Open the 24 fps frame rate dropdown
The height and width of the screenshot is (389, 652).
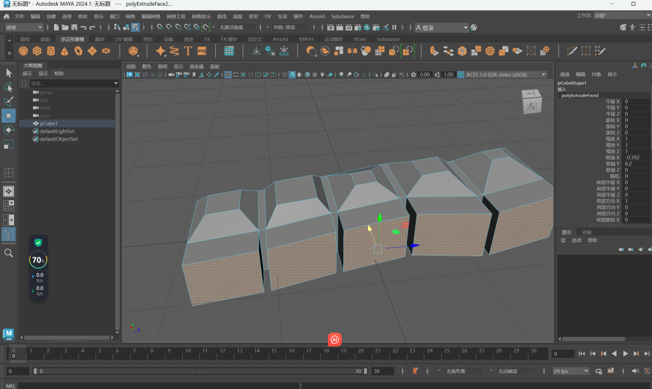point(571,371)
